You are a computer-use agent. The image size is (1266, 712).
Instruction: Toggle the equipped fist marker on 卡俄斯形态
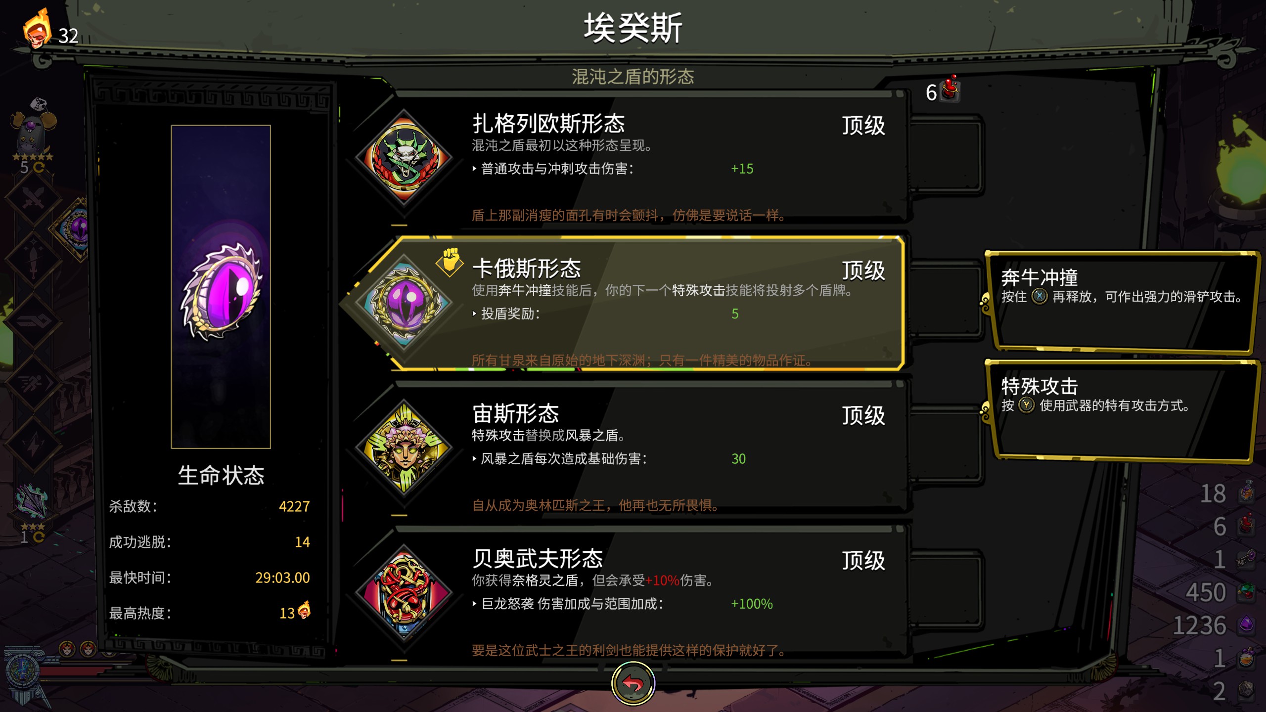coord(450,262)
